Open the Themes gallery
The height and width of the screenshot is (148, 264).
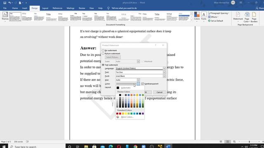[5, 17]
